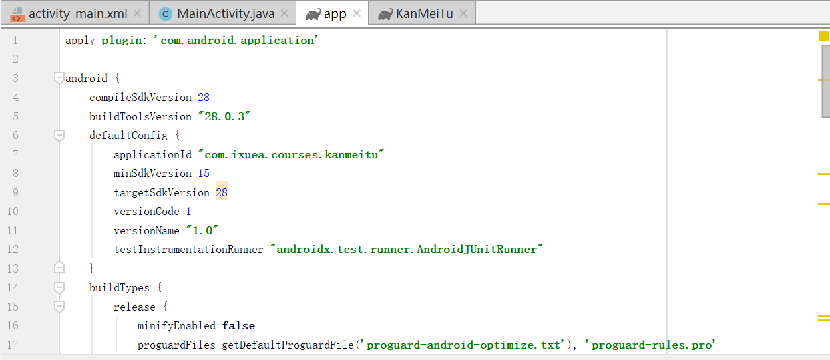Click the minSdkVersion value 15
This screenshot has height=360, width=830.
click(x=204, y=173)
